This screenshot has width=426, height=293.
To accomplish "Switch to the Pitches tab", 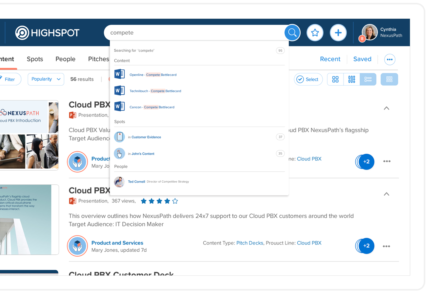I will pyautogui.click(x=99, y=59).
